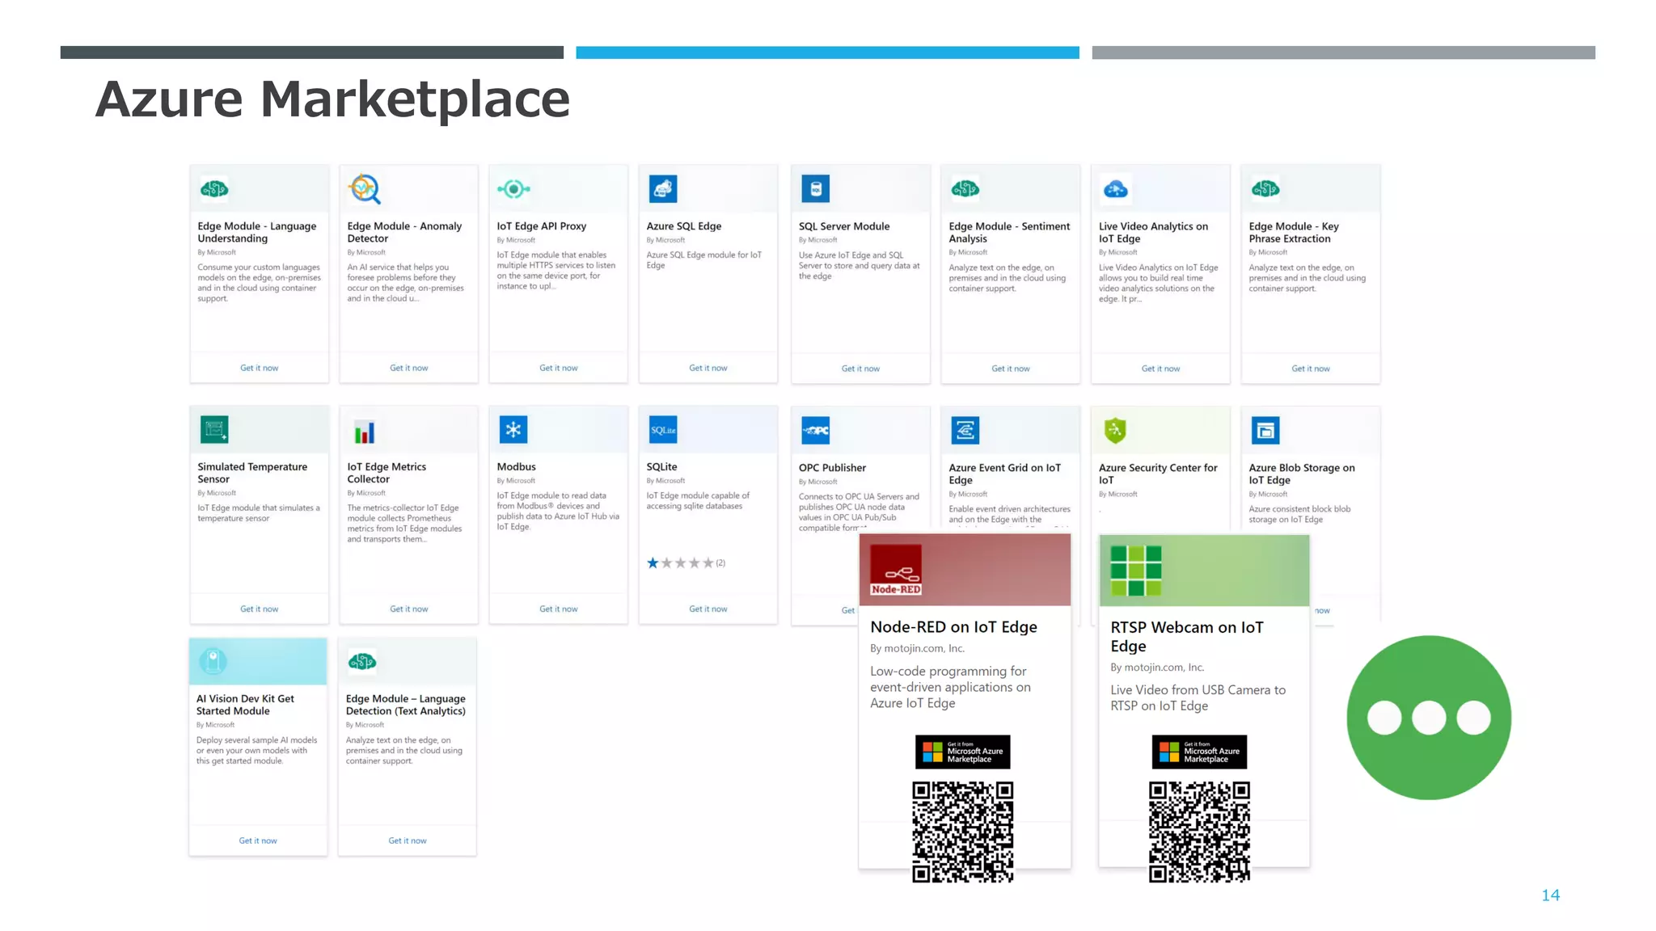This screenshot has height=931, width=1656.
Task: Get Key Phrase Extraction module now
Action: (1311, 369)
